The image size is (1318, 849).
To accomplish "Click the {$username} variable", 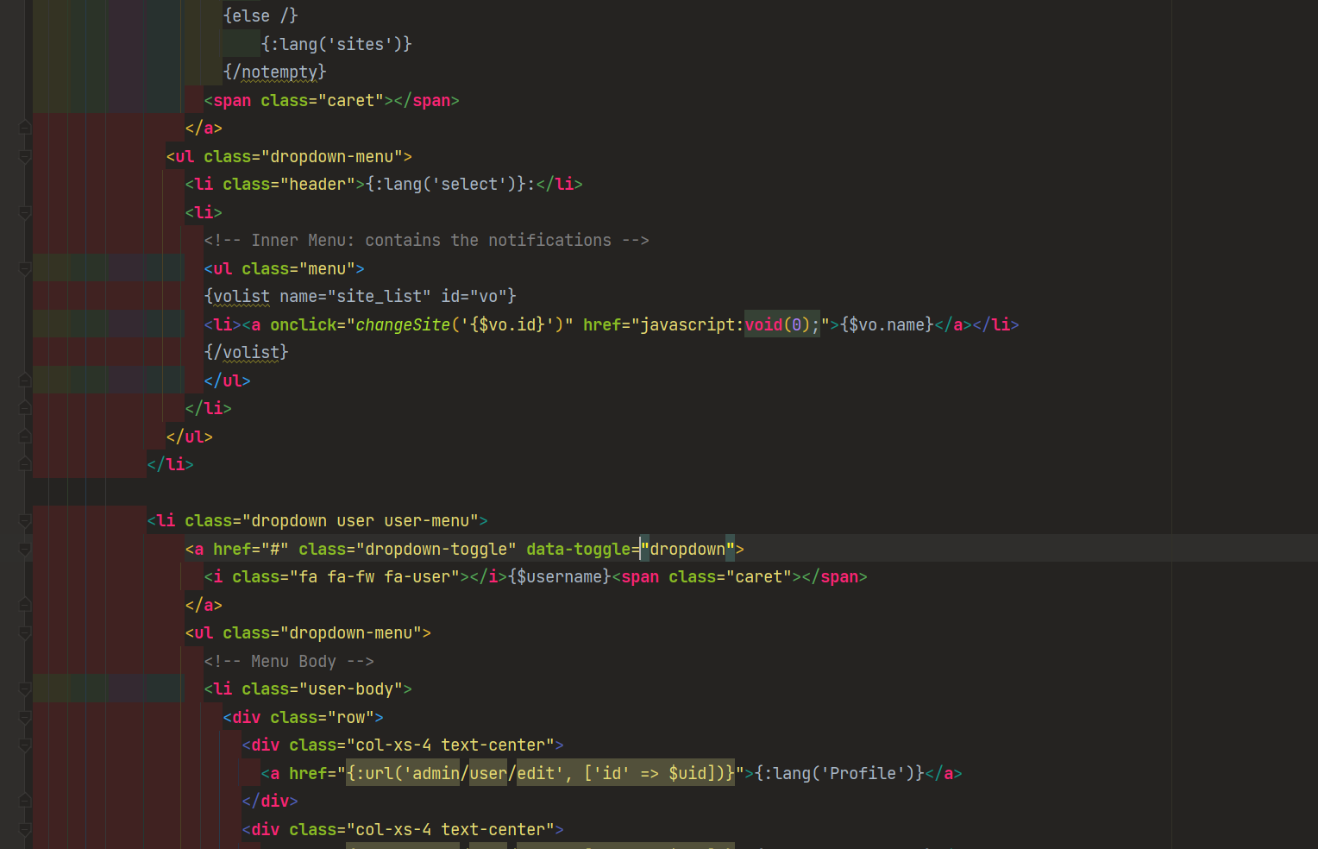I will [560, 576].
